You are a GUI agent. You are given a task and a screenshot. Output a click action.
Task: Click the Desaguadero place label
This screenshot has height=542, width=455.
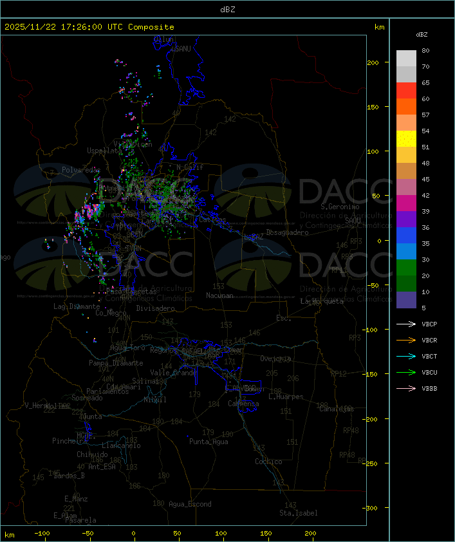coord(287,232)
